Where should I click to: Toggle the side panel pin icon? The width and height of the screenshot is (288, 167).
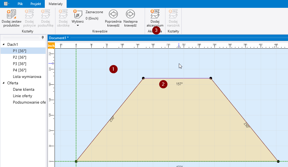(x=43, y=37)
